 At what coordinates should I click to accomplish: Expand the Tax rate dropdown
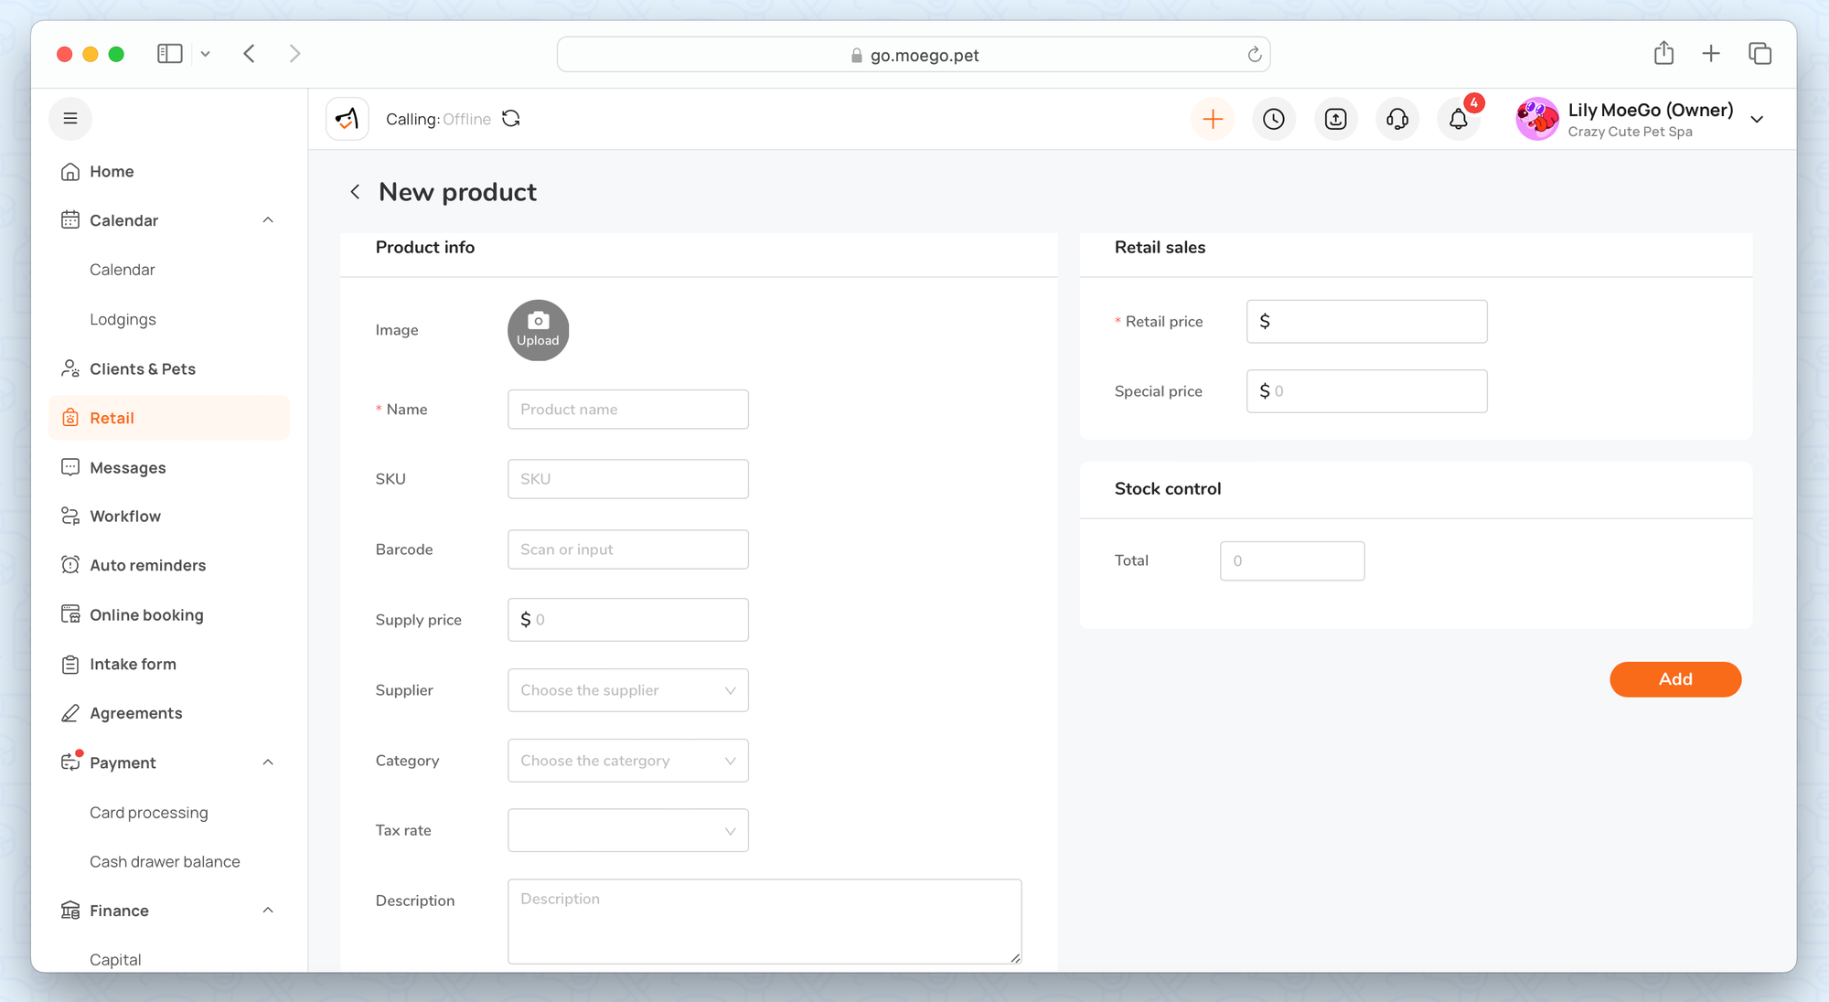pos(627,830)
